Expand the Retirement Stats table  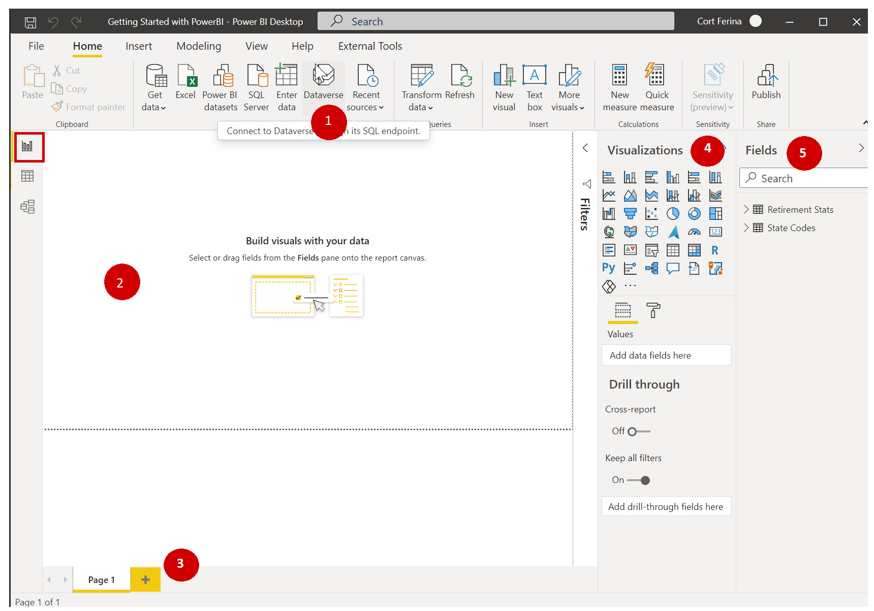pyautogui.click(x=746, y=209)
